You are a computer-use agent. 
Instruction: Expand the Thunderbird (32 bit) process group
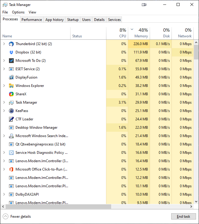4,44
